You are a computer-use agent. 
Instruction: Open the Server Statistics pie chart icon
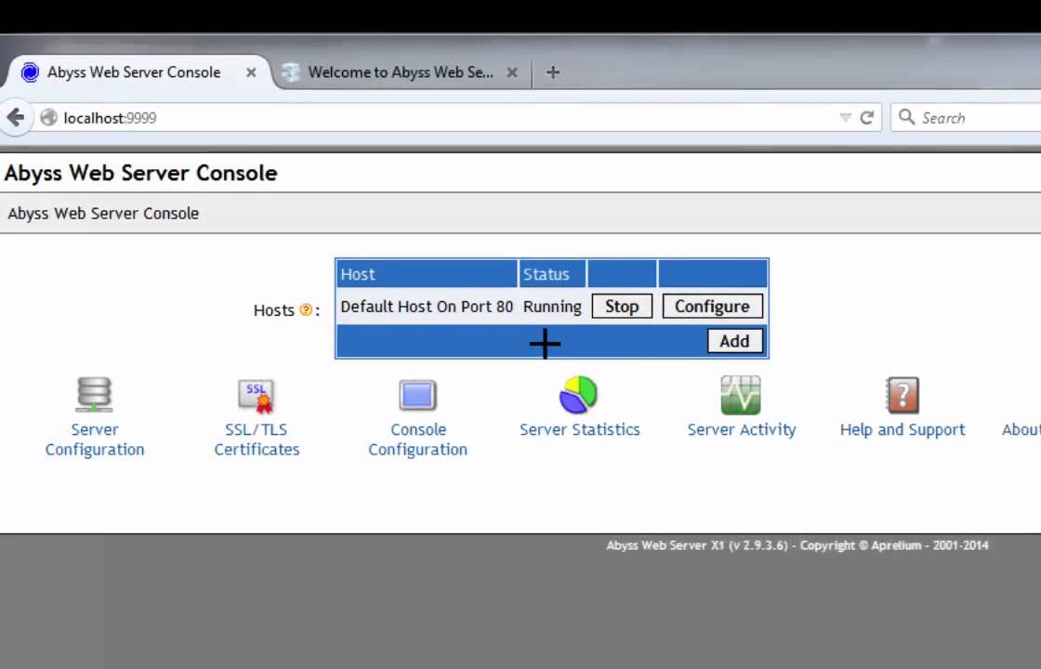pos(578,395)
